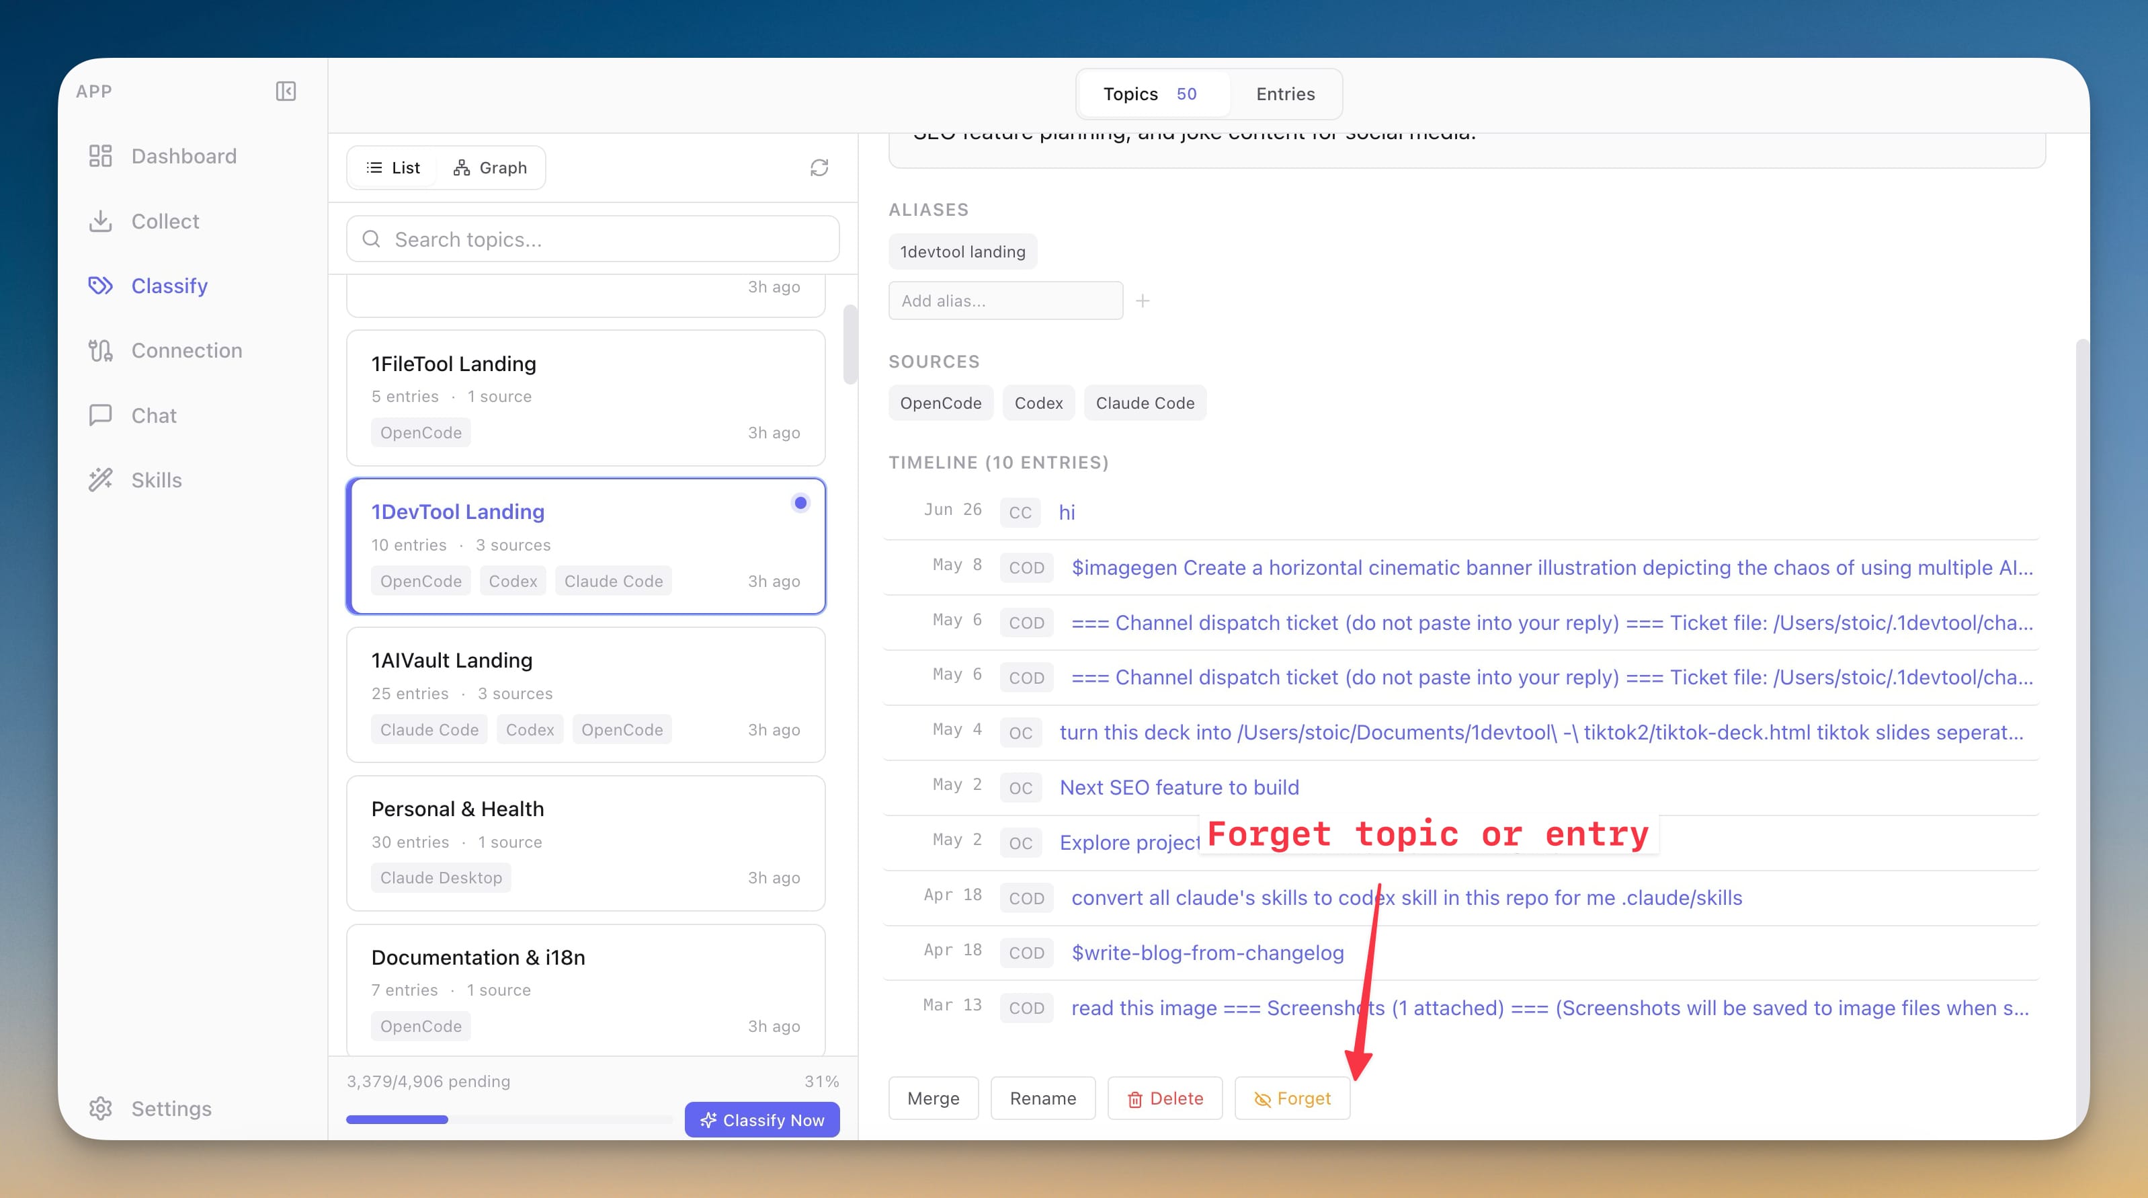This screenshot has height=1198, width=2148.
Task: Switch to Graph view
Action: coord(491,167)
